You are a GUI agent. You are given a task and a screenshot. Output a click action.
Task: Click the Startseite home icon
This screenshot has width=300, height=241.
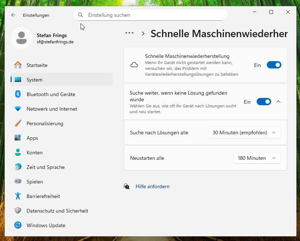18,65
